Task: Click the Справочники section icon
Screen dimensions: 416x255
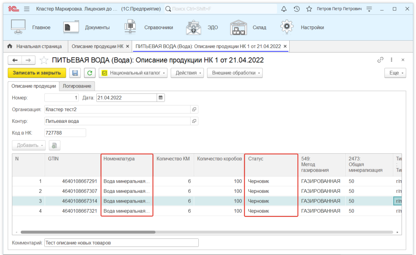Action: tap(130, 27)
